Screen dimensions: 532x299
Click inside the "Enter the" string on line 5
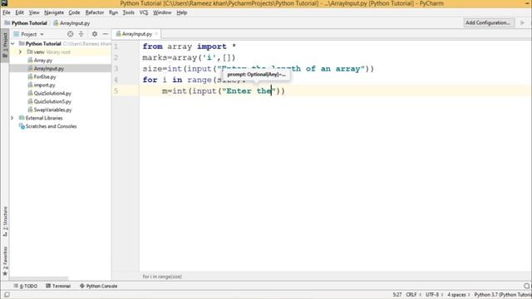click(249, 91)
